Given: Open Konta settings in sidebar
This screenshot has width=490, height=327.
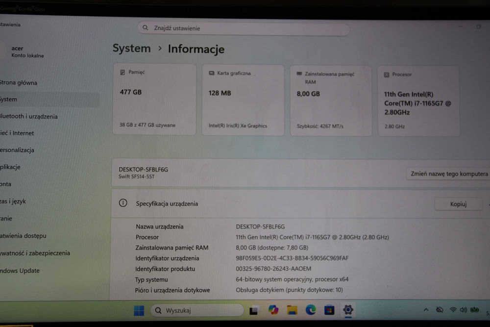Looking at the screenshot, I should click(x=5, y=184).
